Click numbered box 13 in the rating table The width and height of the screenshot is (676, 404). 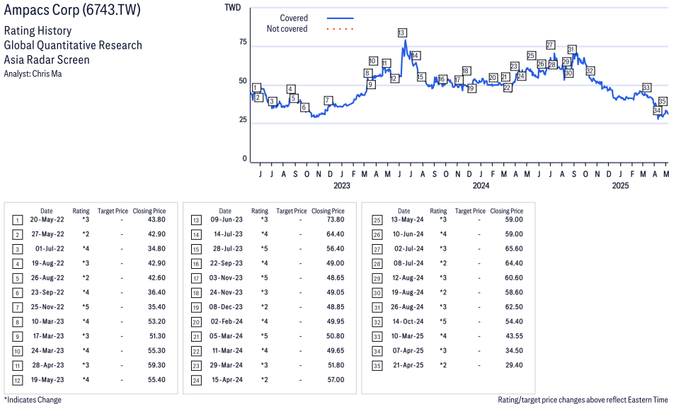196,221
